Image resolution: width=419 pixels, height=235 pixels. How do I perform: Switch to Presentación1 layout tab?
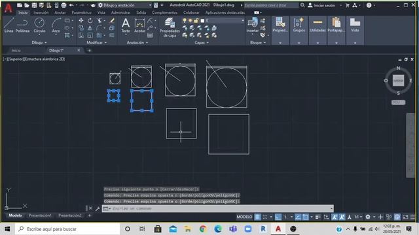pos(40,215)
